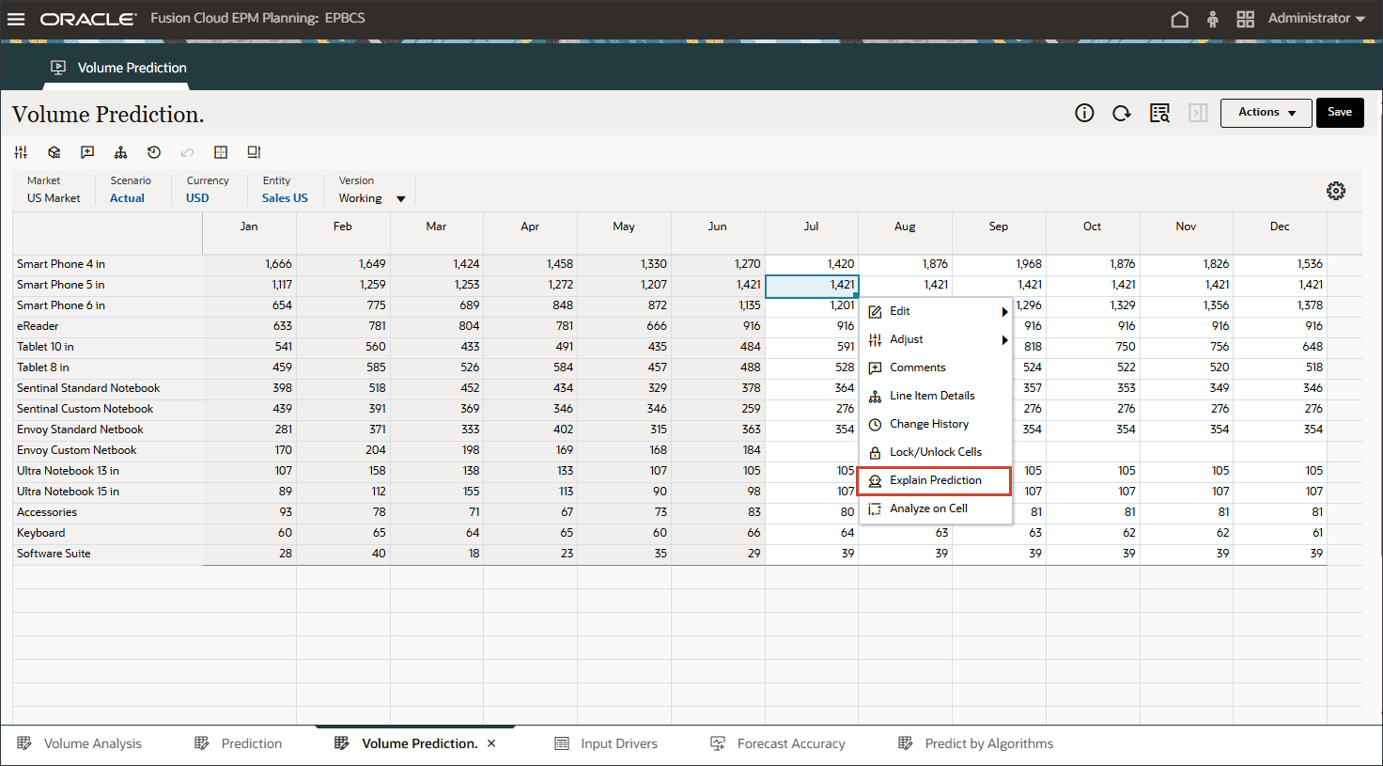
Task: Expand the Actions dropdown
Action: pyautogui.click(x=1266, y=113)
